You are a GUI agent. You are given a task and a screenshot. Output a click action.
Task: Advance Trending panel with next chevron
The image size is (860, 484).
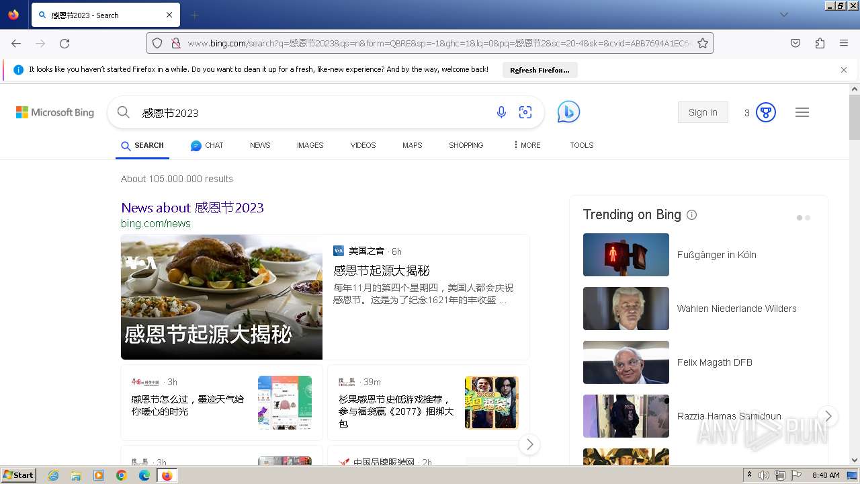pos(828,416)
